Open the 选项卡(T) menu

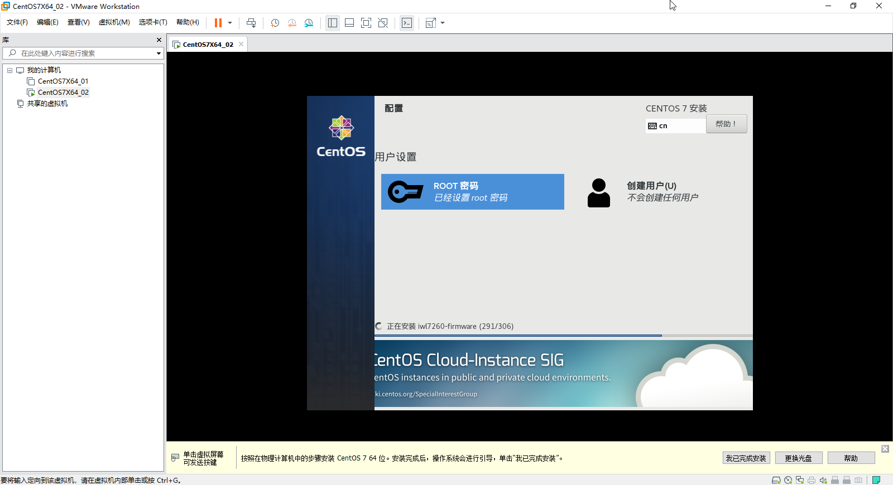(153, 22)
